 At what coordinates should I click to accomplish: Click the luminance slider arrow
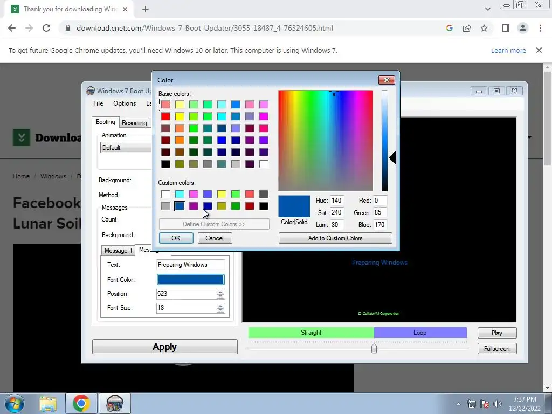(x=392, y=158)
